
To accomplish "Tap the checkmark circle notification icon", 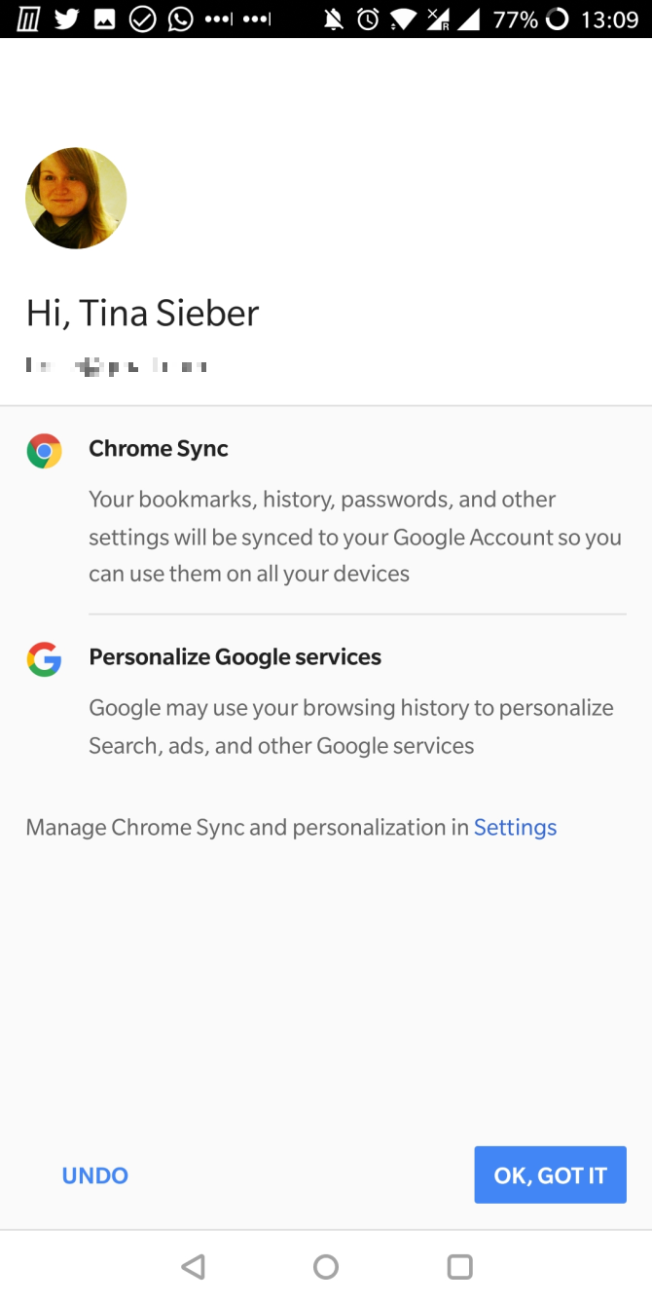I will 143,19.
